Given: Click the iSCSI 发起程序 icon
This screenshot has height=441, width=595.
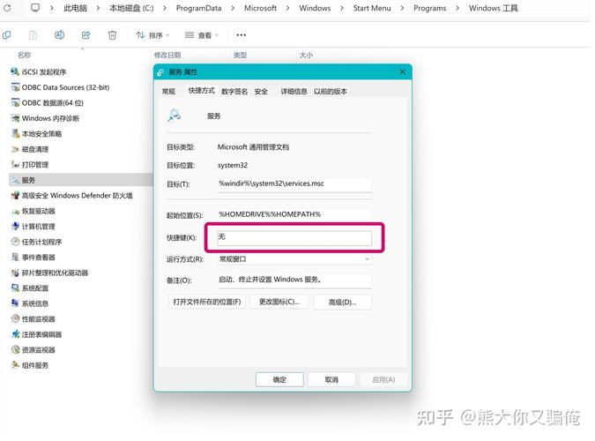Looking at the screenshot, I should (x=15, y=71).
